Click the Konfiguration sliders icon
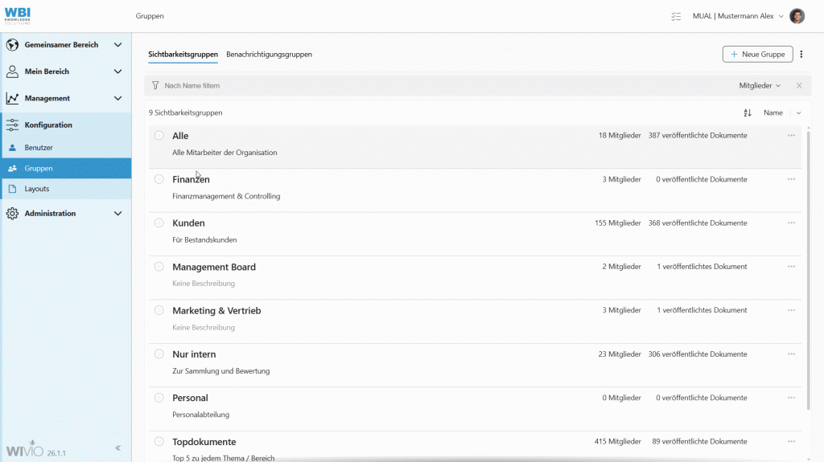 pyautogui.click(x=12, y=125)
